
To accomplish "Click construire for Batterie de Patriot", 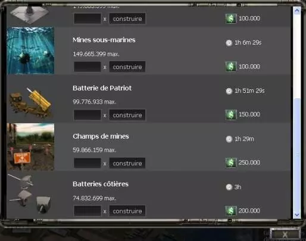I will click(x=127, y=115).
